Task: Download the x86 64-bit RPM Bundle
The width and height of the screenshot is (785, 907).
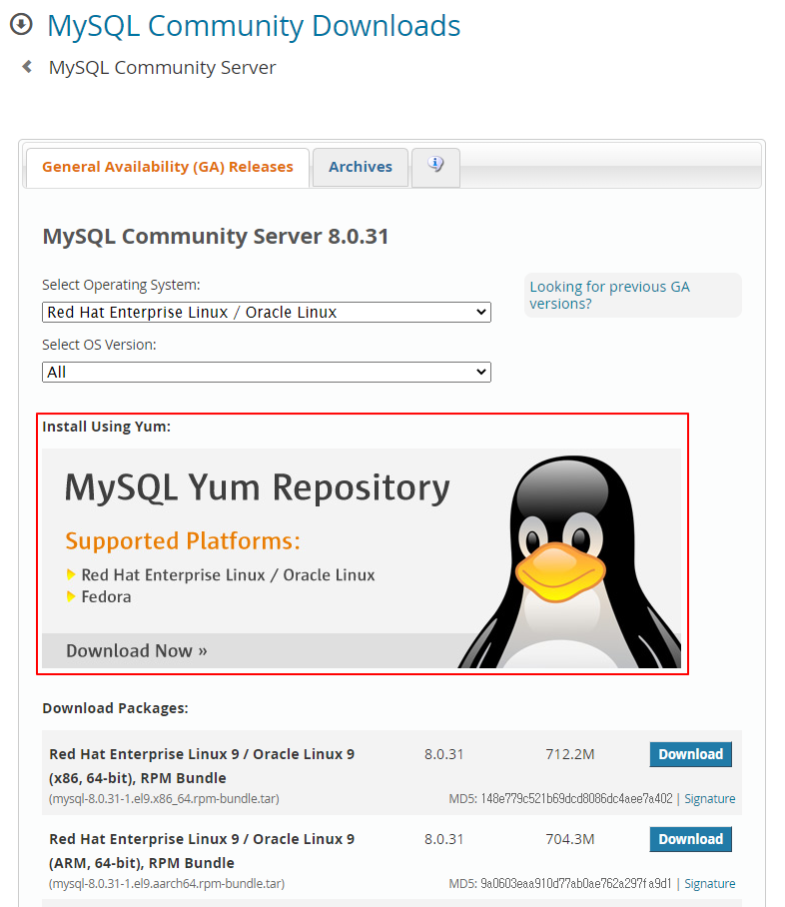Action: pyautogui.click(x=691, y=754)
